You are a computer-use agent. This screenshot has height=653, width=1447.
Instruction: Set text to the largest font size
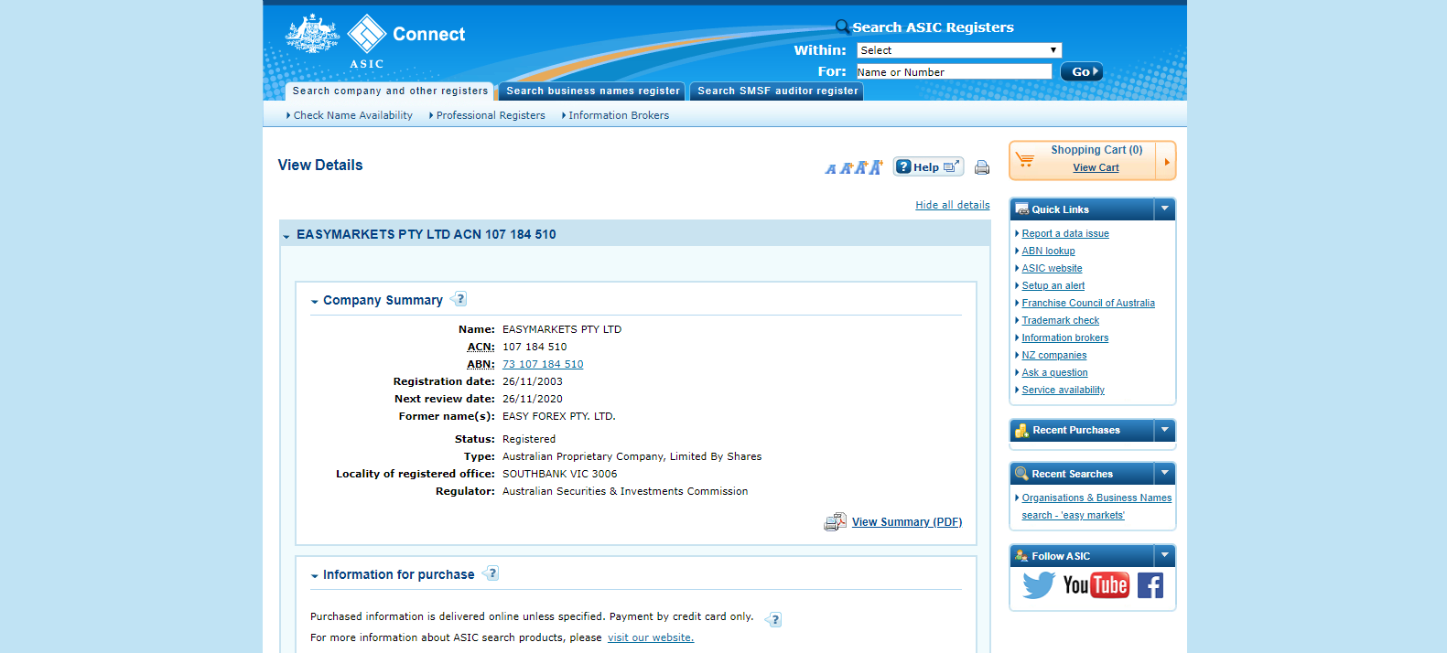tap(876, 166)
